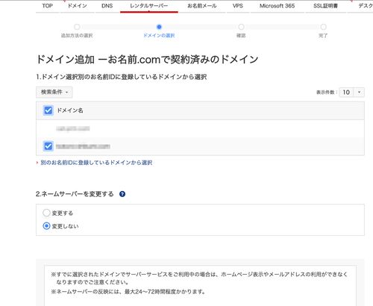This screenshot has width=373, height=306.
Task: Click the 追加方法の選択 step circle
Action: pos(77,27)
